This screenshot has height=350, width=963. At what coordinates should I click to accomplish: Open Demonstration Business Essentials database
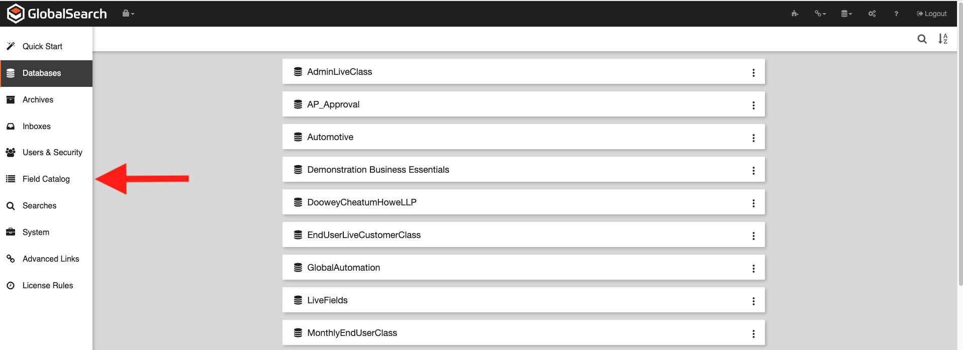(378, 170)
